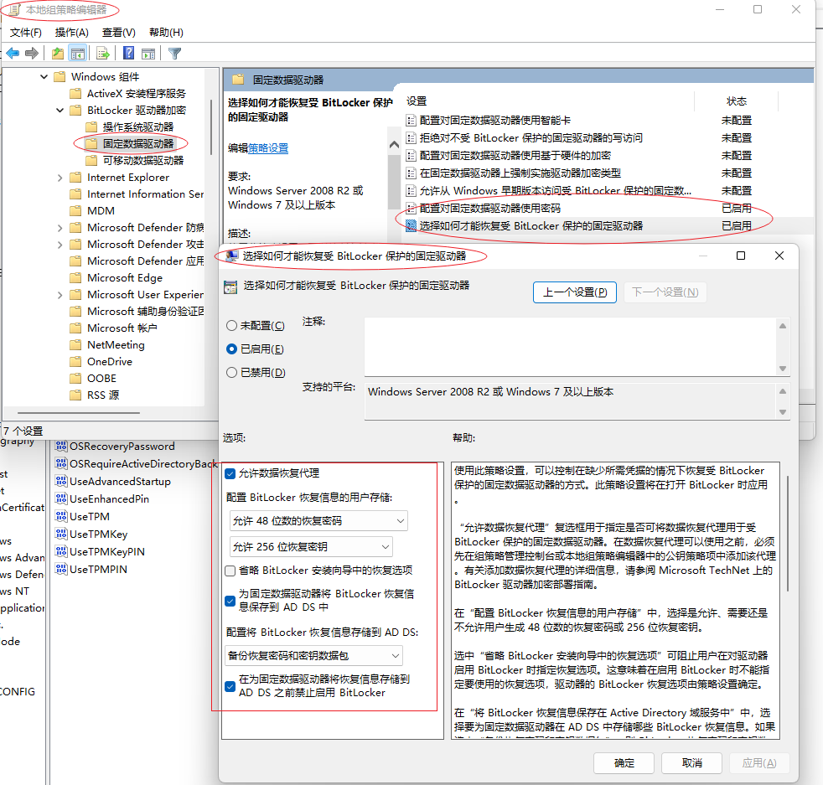Click inside the 注释 comment text box

pos(571,346)
